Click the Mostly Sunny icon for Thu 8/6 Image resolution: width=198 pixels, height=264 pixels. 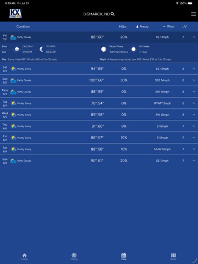click(x=14, y=126)
